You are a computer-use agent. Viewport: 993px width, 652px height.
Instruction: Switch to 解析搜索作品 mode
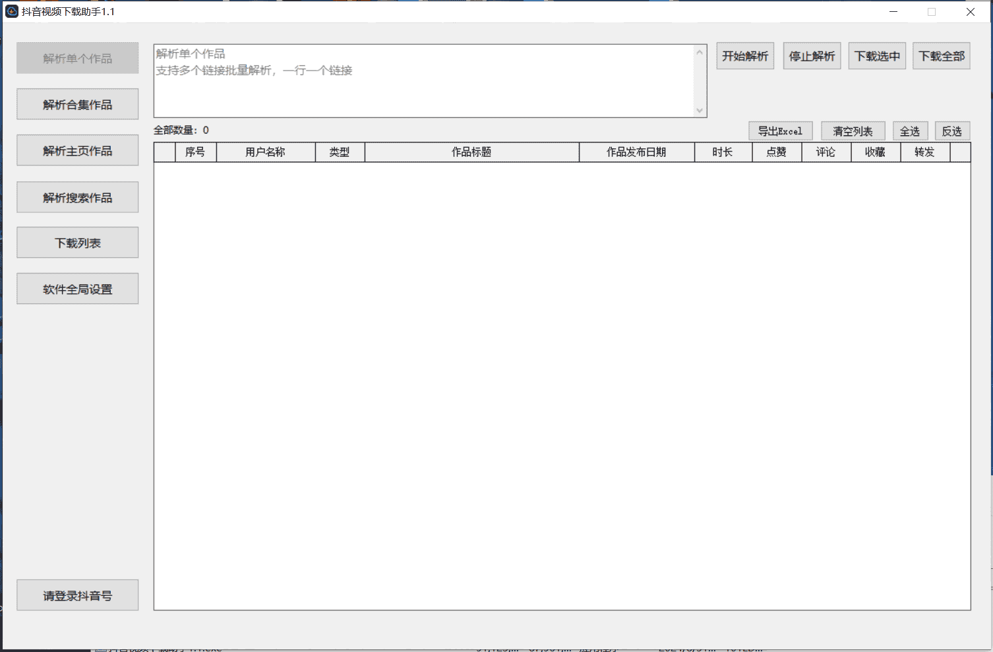point(77,196)
